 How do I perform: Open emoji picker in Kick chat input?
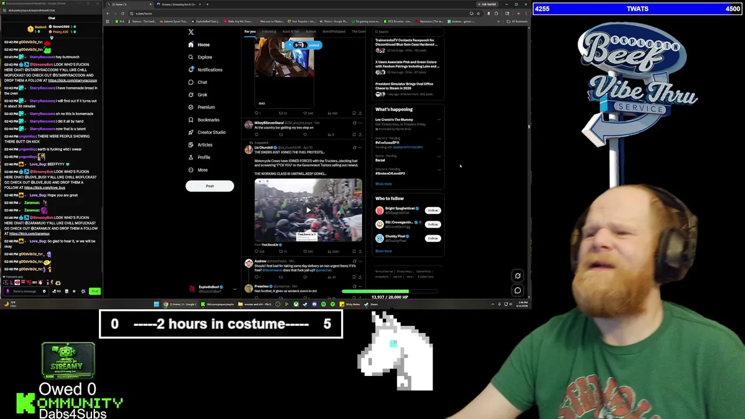[44, 291]
